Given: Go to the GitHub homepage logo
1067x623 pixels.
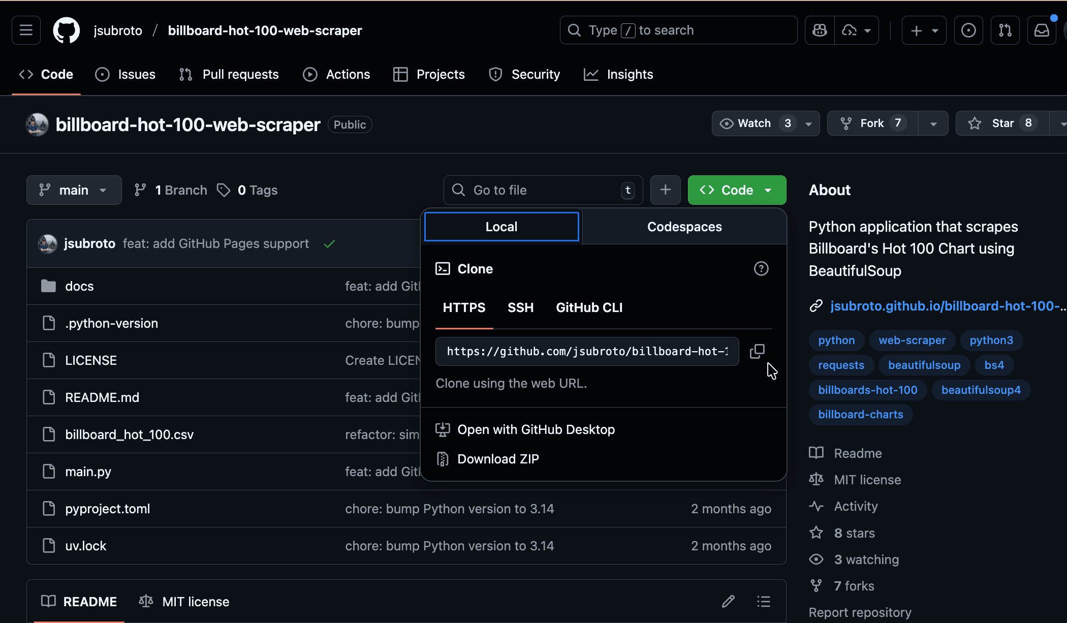Looking at the screenshot, I should tap(67, 30).
